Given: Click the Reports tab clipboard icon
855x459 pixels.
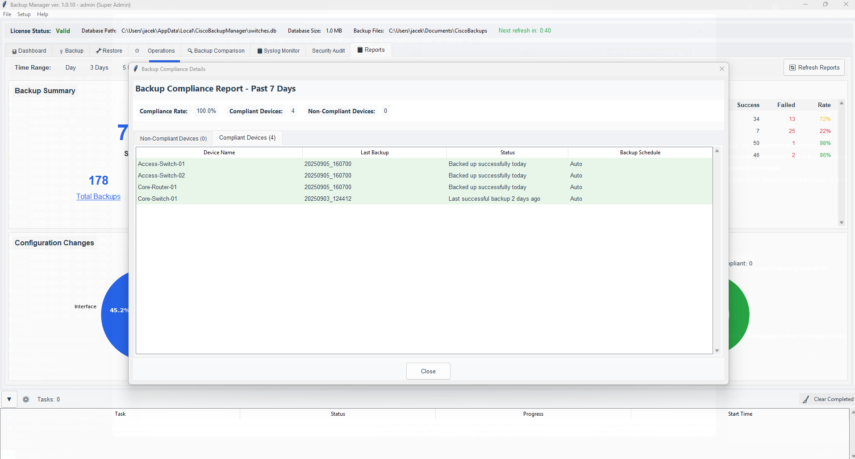Looking at the screenshot, I should (x=360, y=50).
